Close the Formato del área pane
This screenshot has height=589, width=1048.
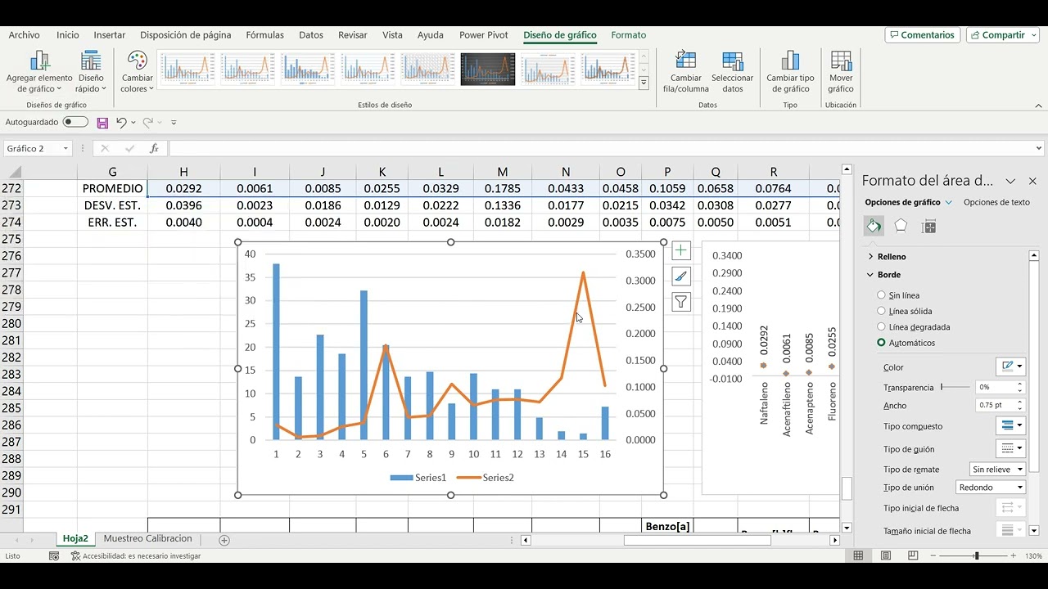pos(1032,181)
